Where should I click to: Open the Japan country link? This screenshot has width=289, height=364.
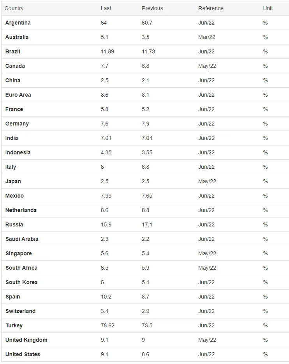pos(13,181)
